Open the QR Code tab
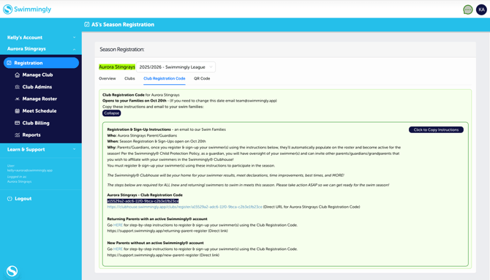 [x=202, y=78]
